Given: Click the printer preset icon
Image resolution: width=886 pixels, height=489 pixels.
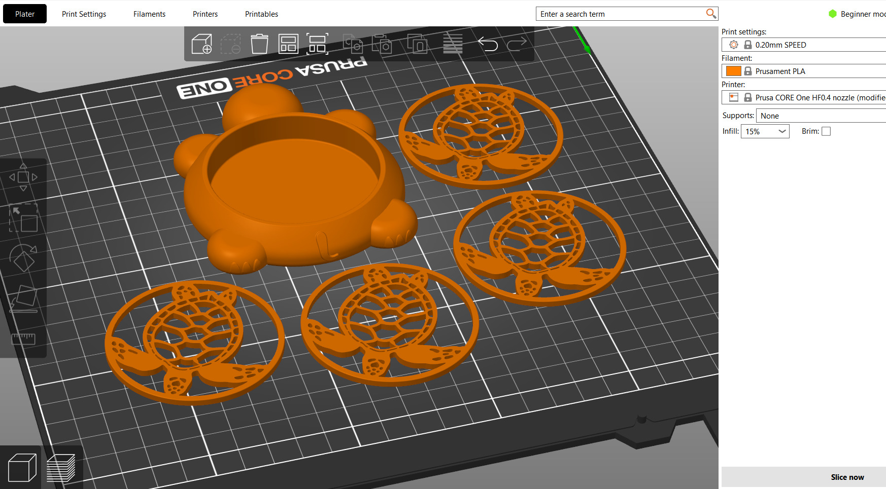Looking at the screenshot, I should click(x=734, y=97).
